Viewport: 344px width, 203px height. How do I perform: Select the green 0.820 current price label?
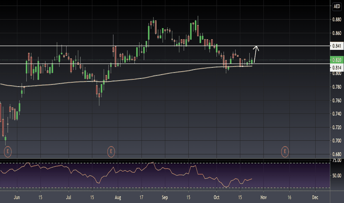pos(337,60)
